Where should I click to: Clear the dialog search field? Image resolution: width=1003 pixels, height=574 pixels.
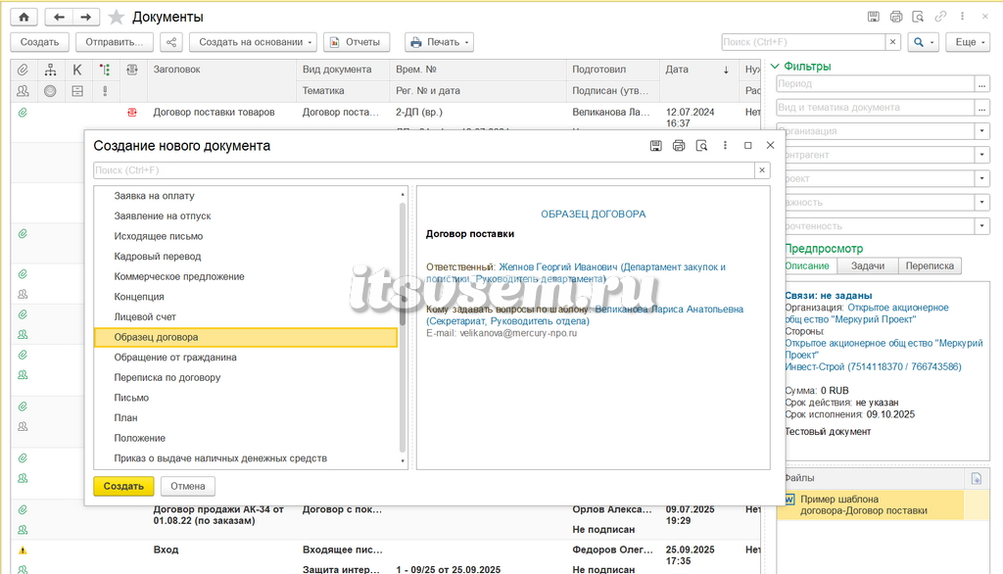[762, 170]
